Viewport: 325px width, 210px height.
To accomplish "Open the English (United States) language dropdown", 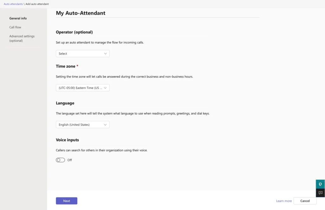I will click(x=83, y=125).
